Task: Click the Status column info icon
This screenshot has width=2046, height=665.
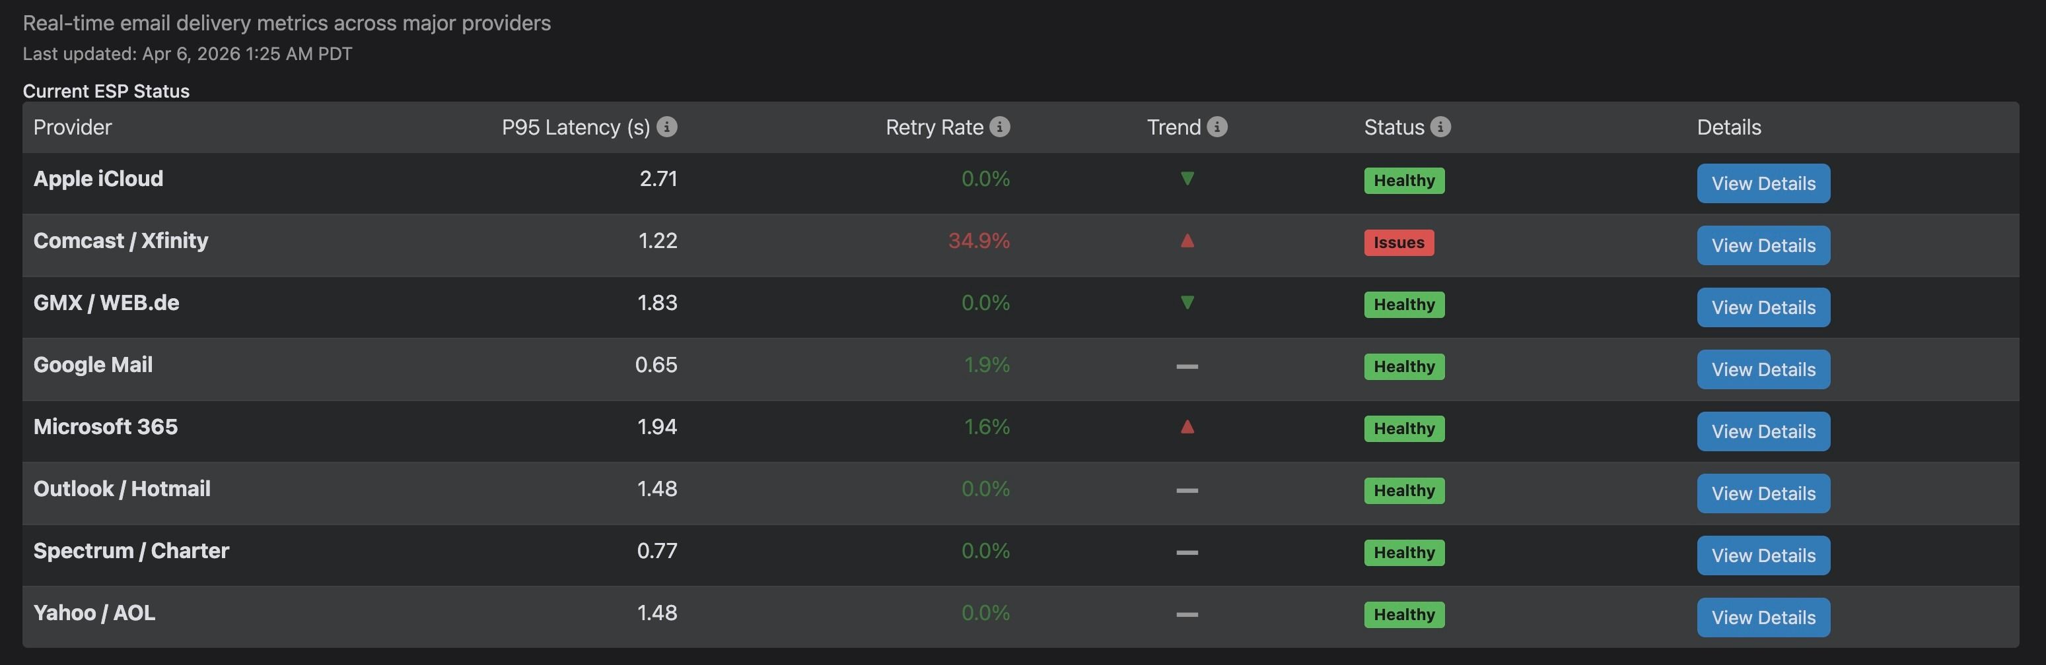Action: 1440,127
